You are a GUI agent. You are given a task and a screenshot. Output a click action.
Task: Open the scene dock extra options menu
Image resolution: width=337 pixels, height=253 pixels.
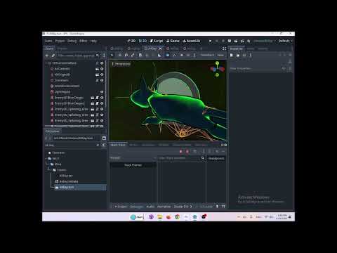(x=104, y=56)
